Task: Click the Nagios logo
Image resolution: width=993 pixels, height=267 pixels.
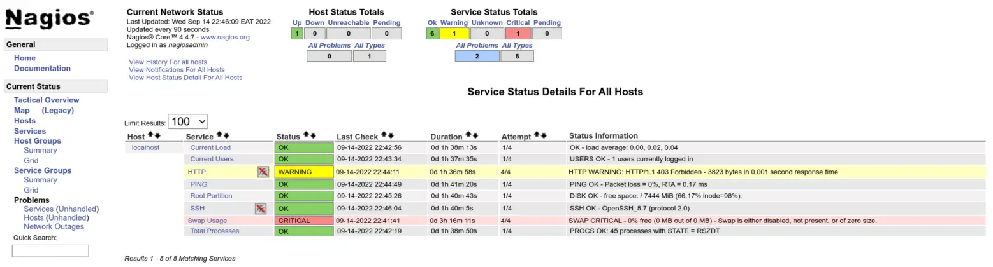Action: (x=50, y=18)
